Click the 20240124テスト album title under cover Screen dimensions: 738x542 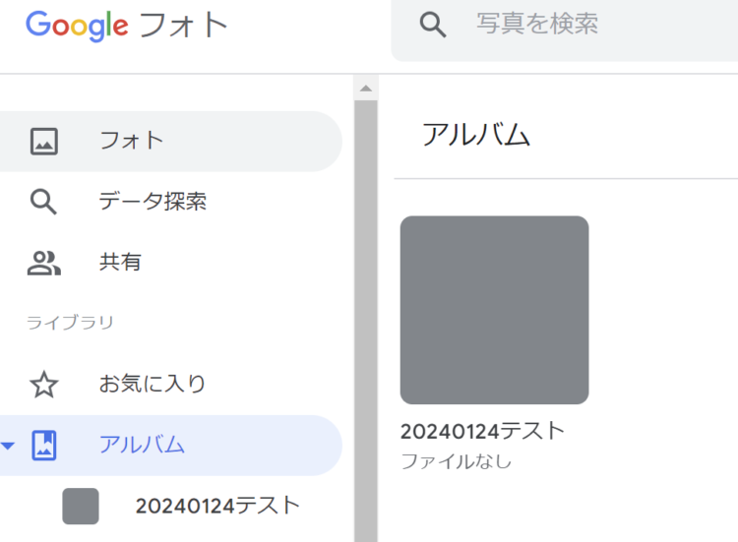pyautogui.click(x=482, y=431)
